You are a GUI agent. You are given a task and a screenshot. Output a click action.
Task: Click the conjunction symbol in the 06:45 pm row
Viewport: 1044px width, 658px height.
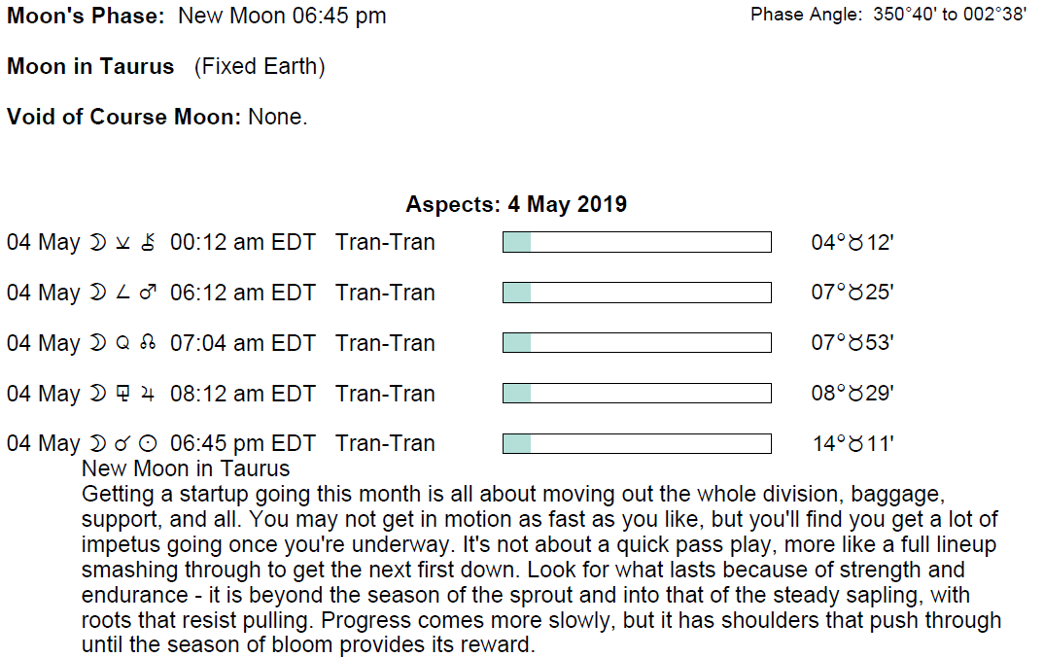pos(122,444)
